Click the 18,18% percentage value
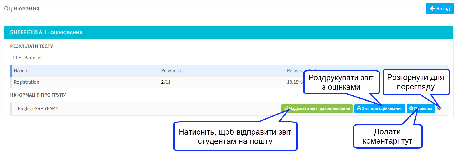The height and width of the screenshot is (152, 459). point(294,82)
